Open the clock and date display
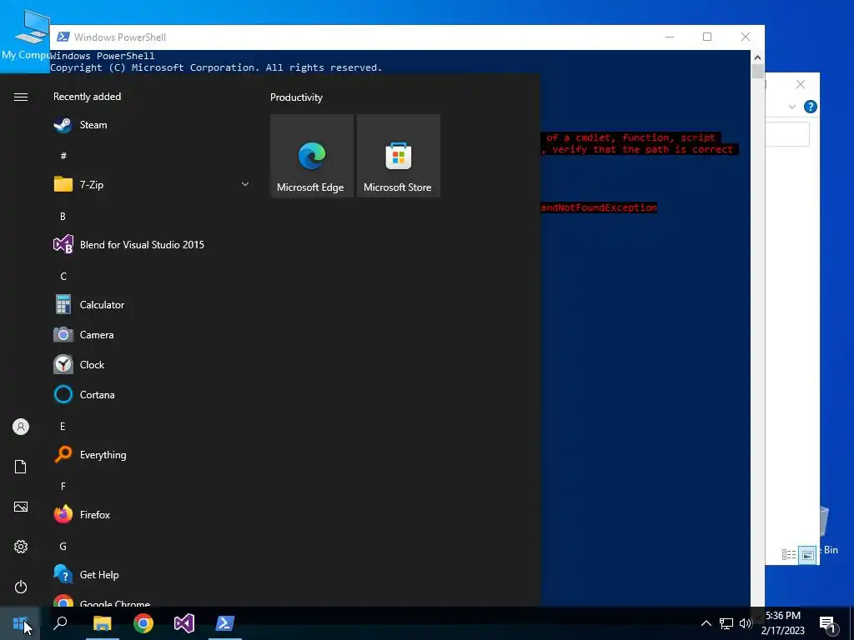The image size is (854, 640). (x=783, y=623)
